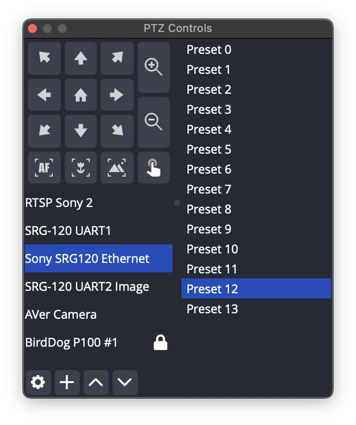This screenshot has height=425, width=356.
Task: Toggle the lock on BirdDog P100 #1
Action: tap(160, 343)
